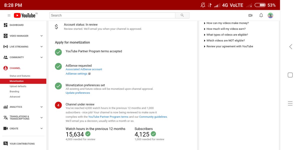The image size is (300, 150).
Task: Expand the Create section chevron
Action: pos(41,128)
